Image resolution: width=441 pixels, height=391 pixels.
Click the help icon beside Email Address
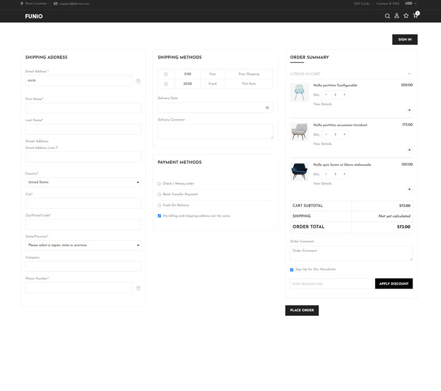pyautogui.click(x=138, y=81)
